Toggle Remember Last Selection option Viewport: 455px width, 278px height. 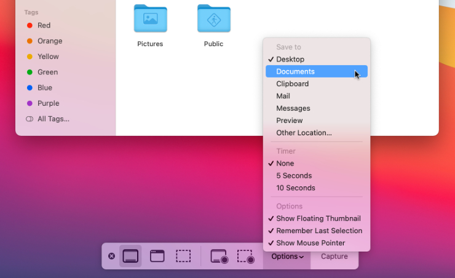(317, 231)
